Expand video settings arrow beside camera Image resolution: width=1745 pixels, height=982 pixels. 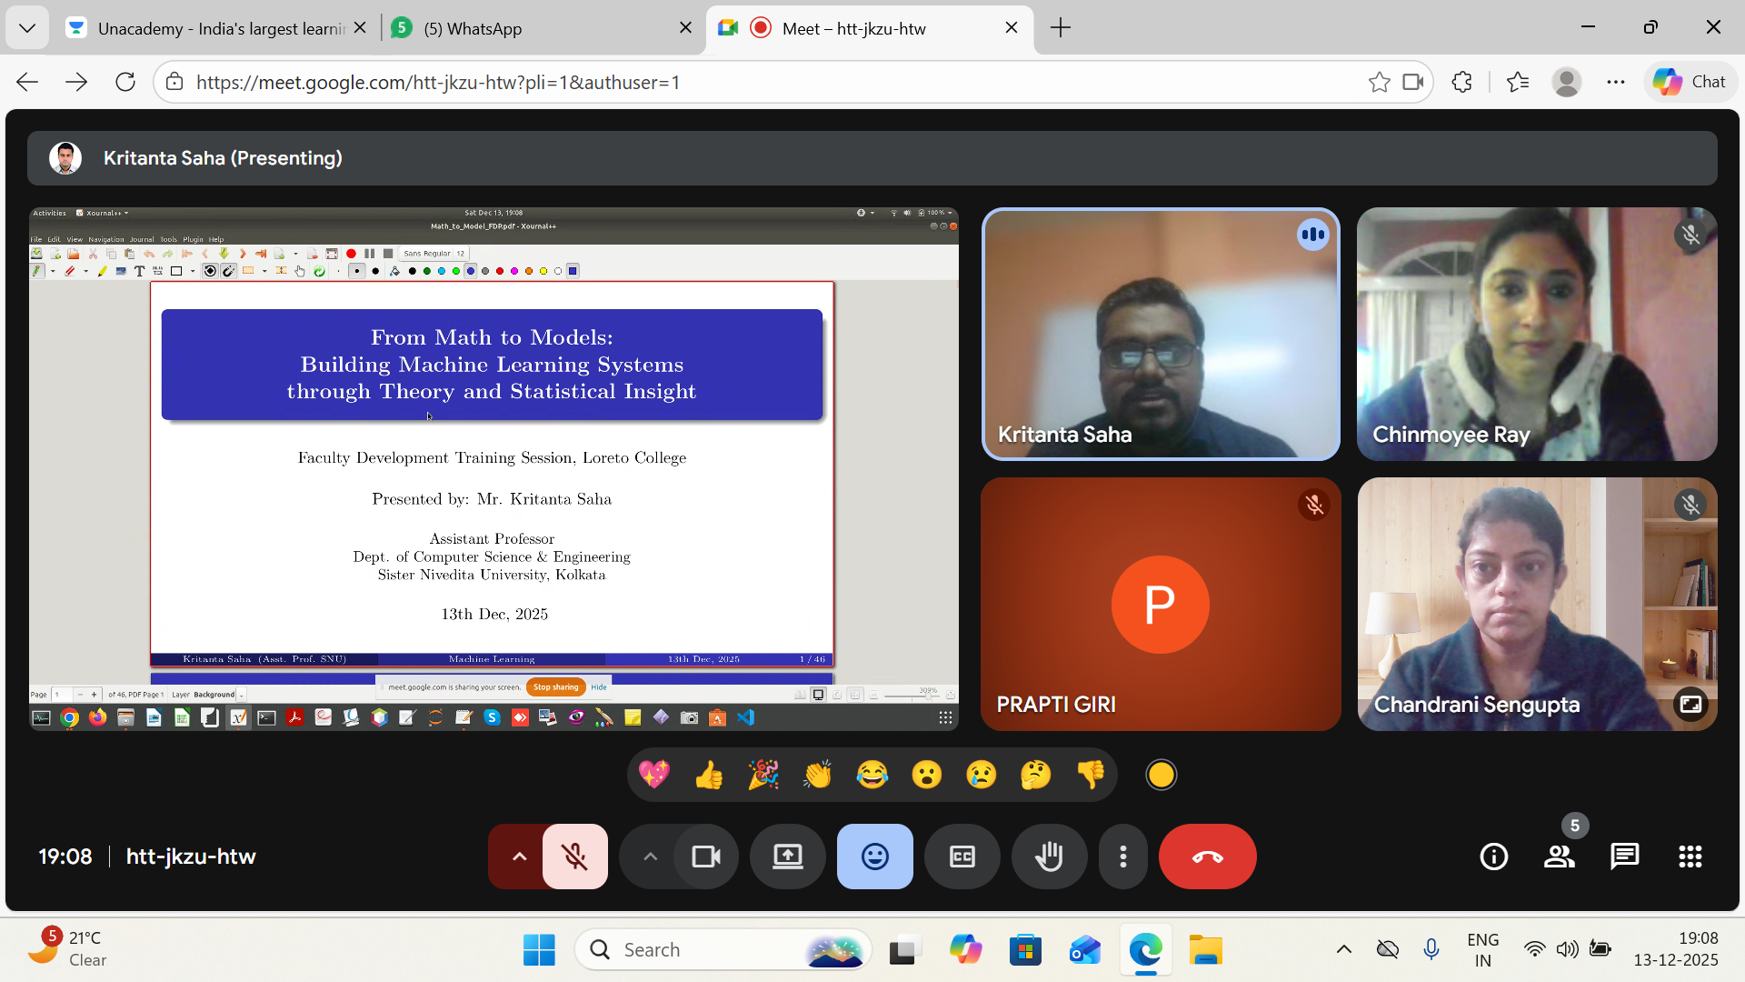(650, 857)
